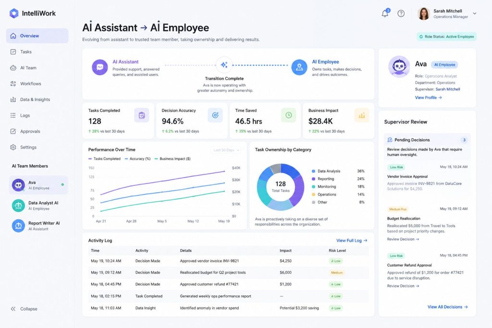This screenshot has width=492, height=328.
Task: Click the blue AI Employee person icon
Action: (299, 67)
